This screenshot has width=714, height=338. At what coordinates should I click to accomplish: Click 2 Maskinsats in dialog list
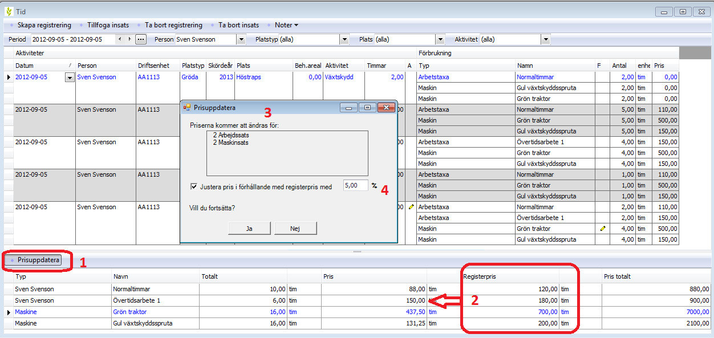click(x=230, y=142)
